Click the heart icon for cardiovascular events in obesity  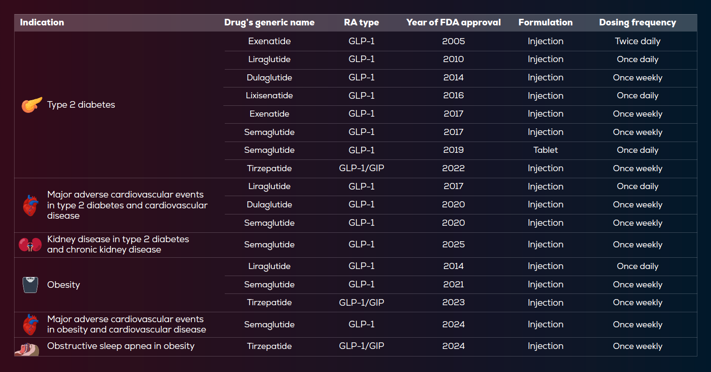30,325
